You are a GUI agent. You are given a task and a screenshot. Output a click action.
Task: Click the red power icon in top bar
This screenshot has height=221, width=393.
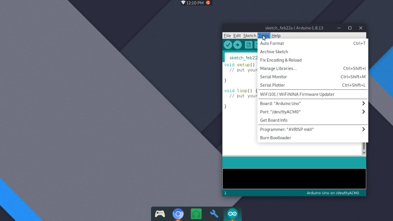(x=208, y=3)
